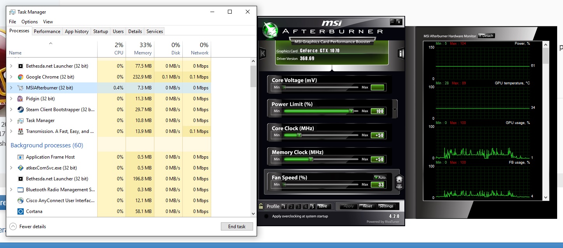The width and height of the screenshot is (563, 248).
Task: Click the atkexComSvc.exe process icon
Action: point(21,168)
